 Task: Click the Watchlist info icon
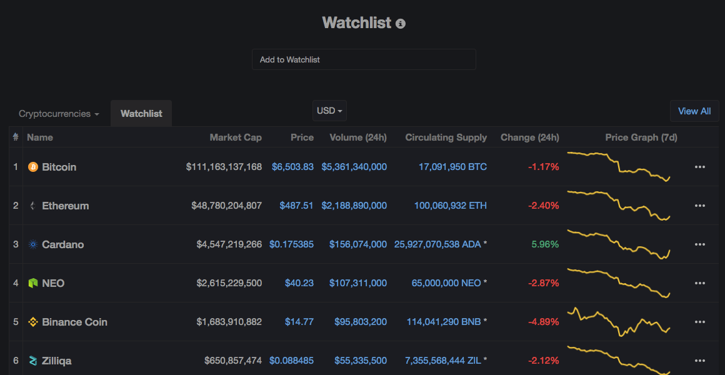(x=401, y=23)
